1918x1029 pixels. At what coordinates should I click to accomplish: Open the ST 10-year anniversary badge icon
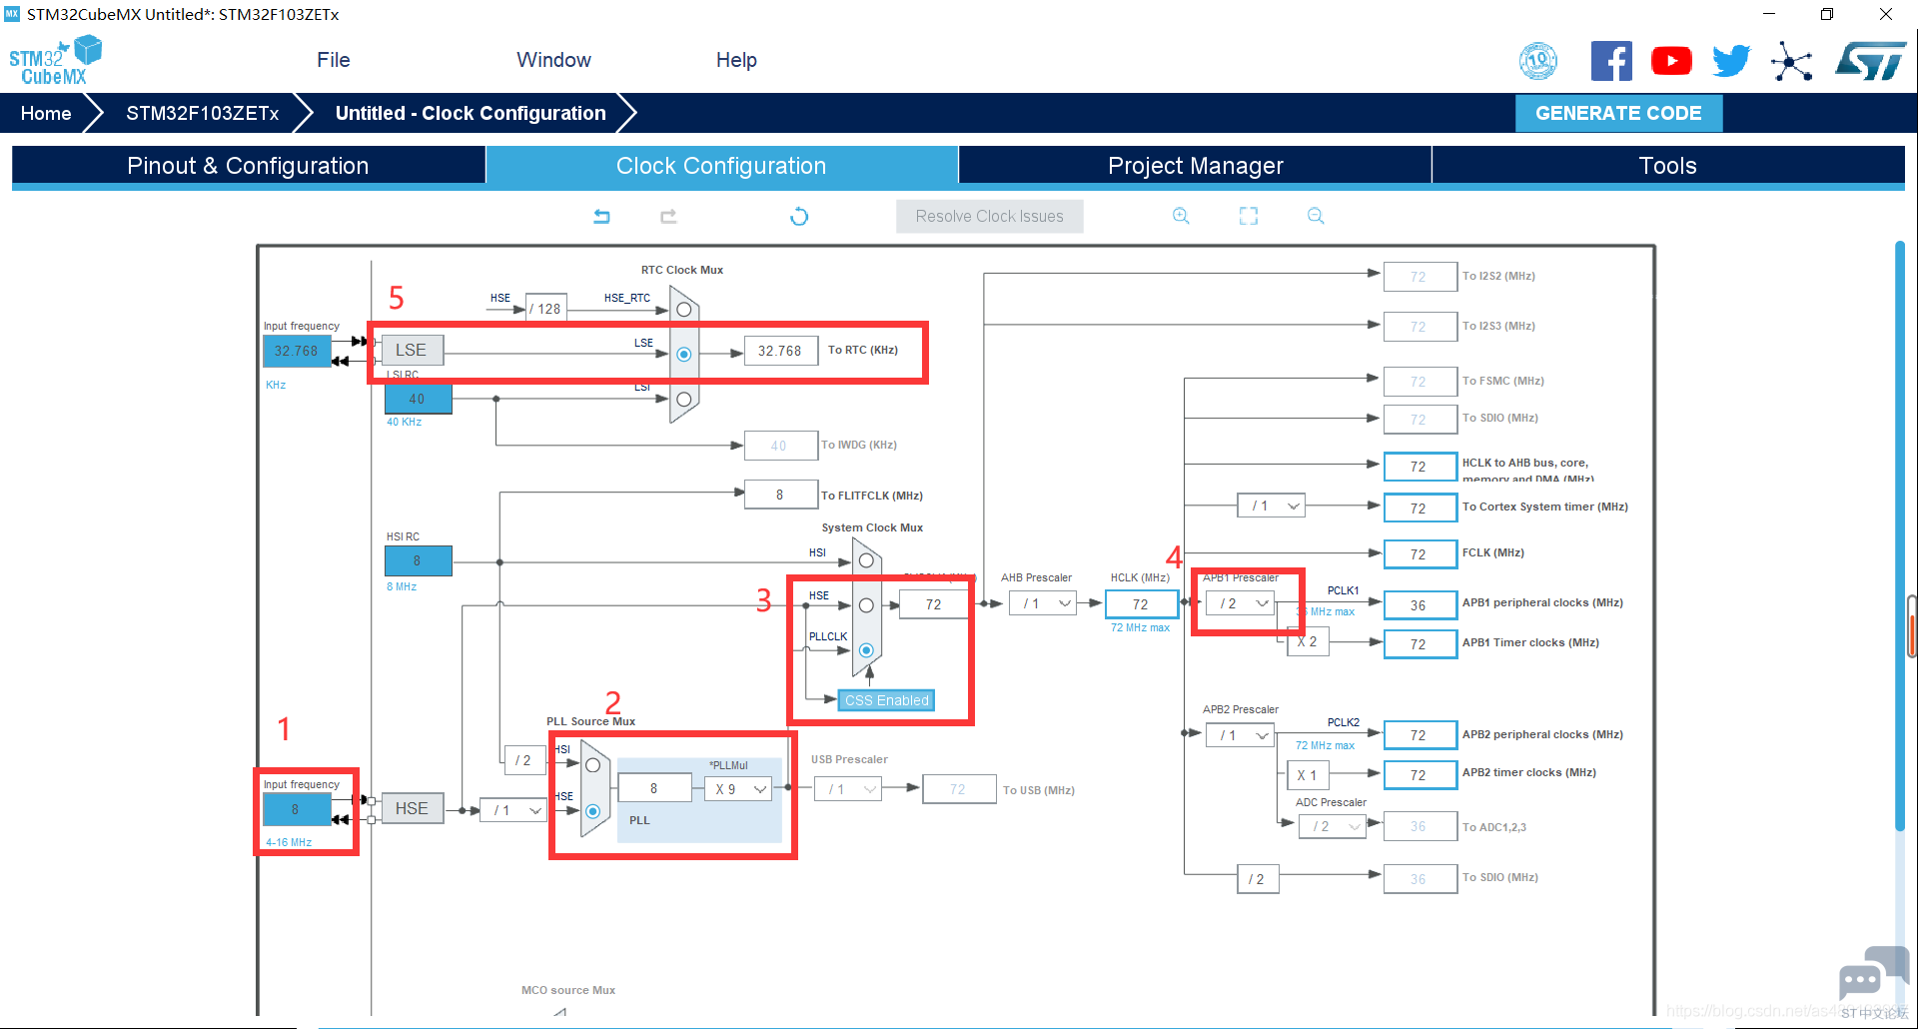[x=1538, y=61]
